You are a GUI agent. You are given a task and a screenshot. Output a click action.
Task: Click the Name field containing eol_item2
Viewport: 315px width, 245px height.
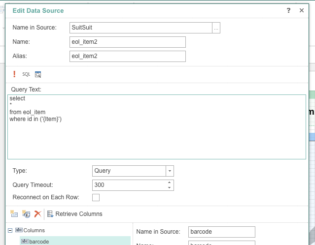pyautogui.click(x=128, y=42)
